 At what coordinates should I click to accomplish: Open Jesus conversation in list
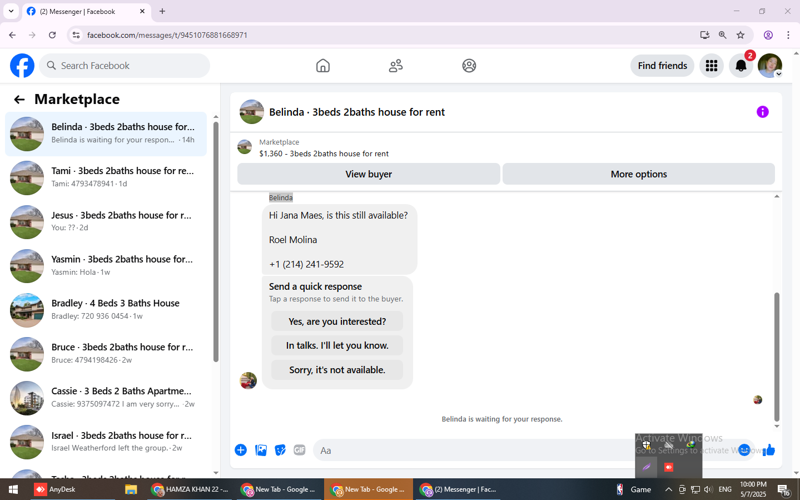pyautogui.click(x=106, y=221)
